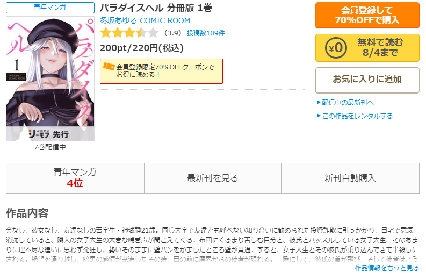Add to favorites with お気に入りに追加

(x=367, y=80)
